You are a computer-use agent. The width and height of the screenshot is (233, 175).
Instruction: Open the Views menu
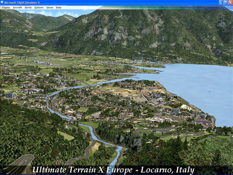[x=50, y=7]
